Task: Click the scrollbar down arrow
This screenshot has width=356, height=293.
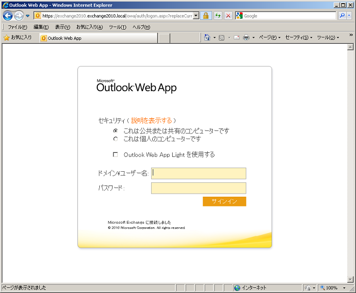Action: (350, 279)
